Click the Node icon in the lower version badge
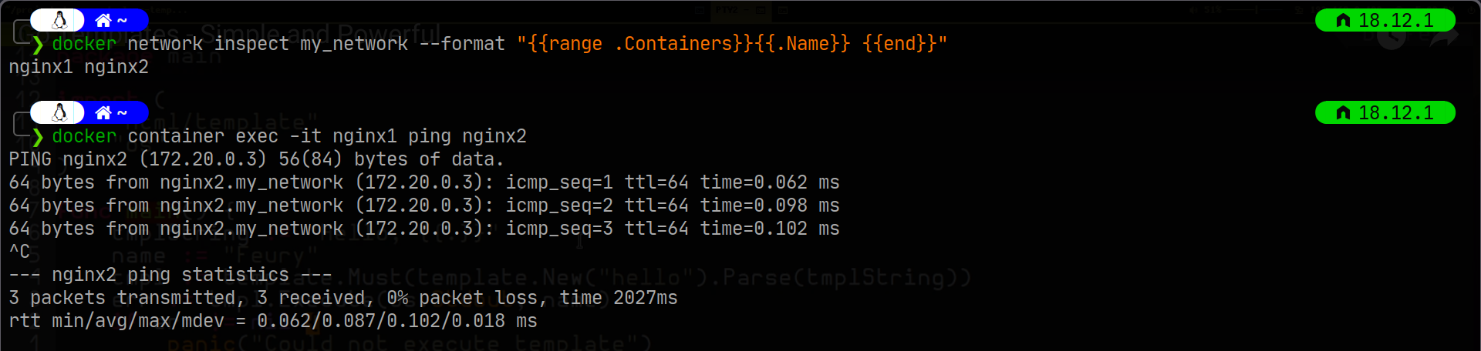 coord(1343,113)
